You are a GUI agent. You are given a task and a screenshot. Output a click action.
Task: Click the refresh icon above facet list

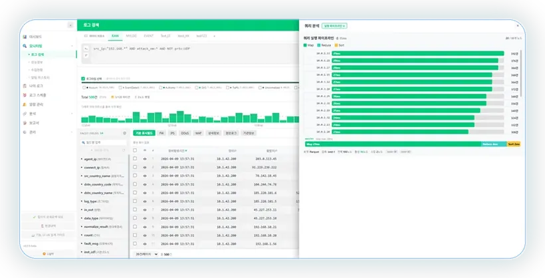(124, 150)
